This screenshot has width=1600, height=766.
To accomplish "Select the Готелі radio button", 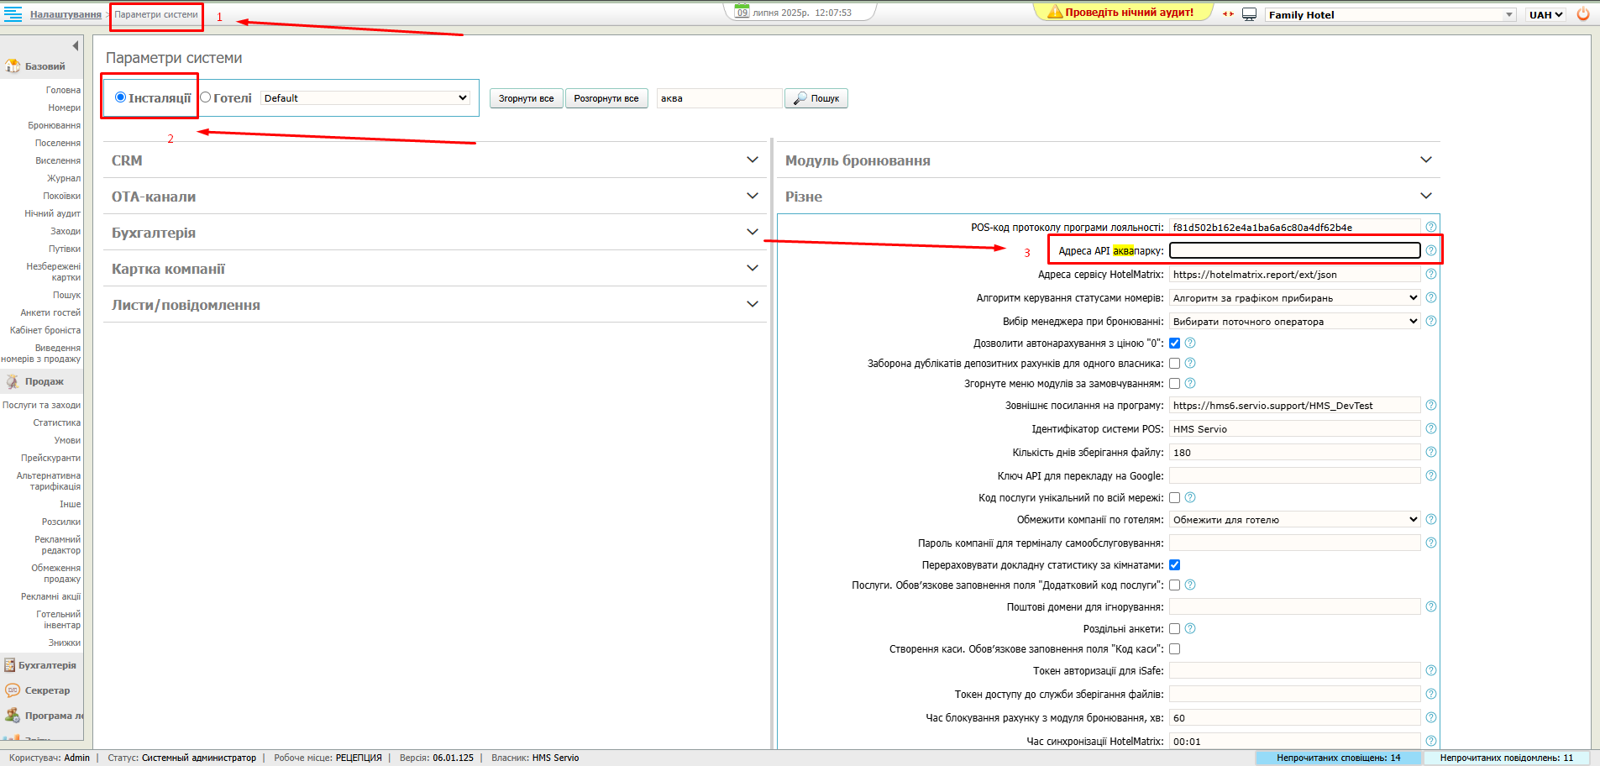I will coord(206,97).
